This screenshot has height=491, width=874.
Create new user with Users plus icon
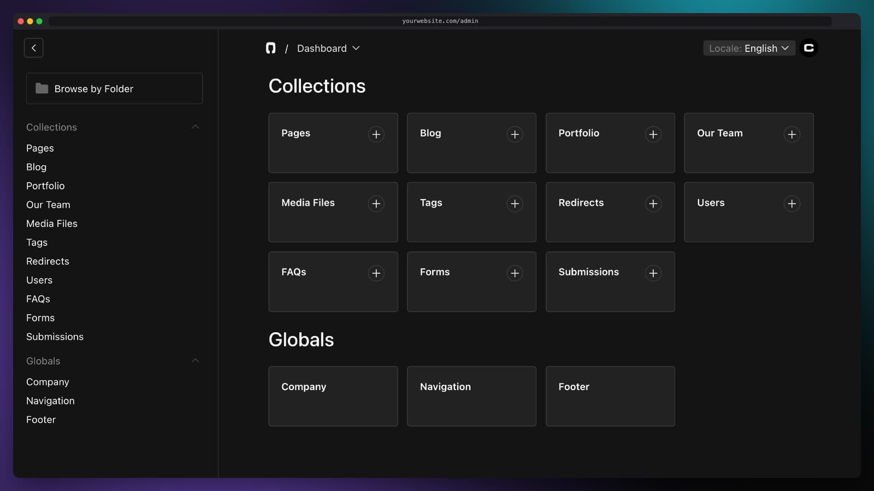coord(792,203)
